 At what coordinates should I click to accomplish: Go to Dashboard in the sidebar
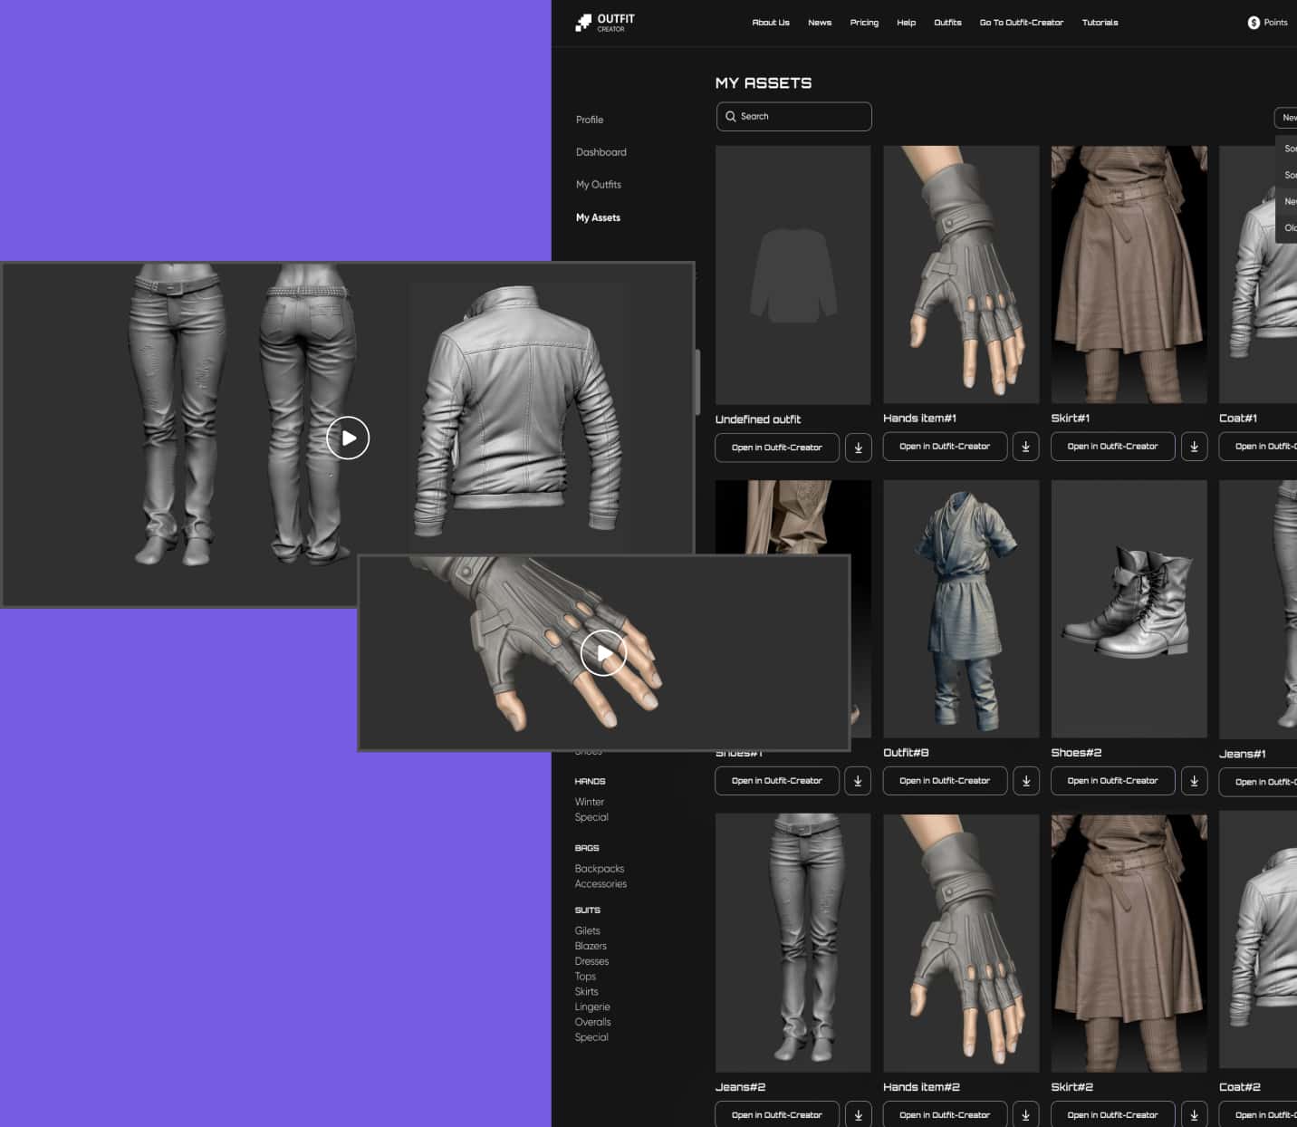pos(600,152)
